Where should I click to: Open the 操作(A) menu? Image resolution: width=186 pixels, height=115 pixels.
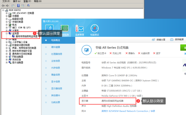pyautogui.click(x=17, y=1)
